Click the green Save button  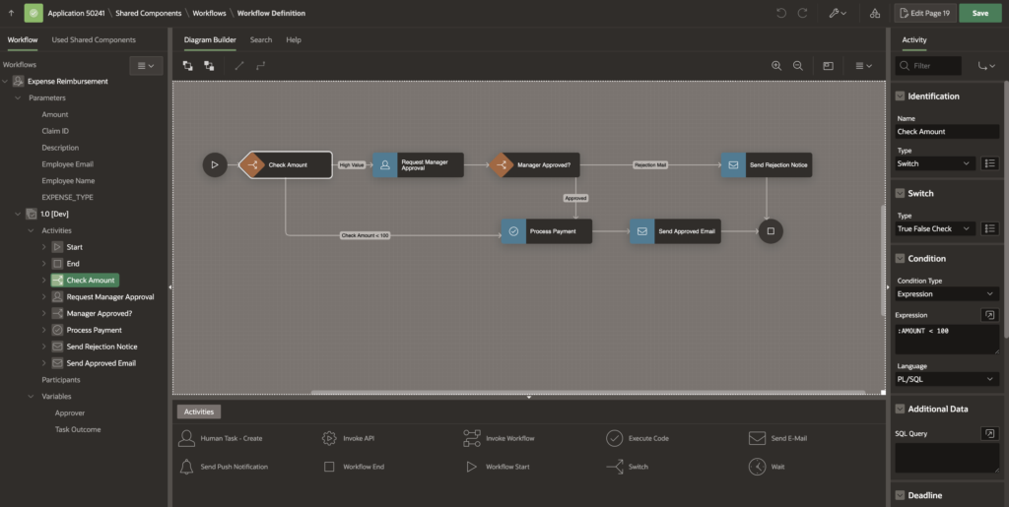[x=979, y=14]
